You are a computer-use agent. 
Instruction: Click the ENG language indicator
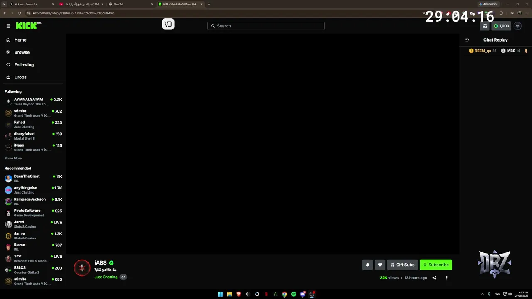(x=497, y=294)
